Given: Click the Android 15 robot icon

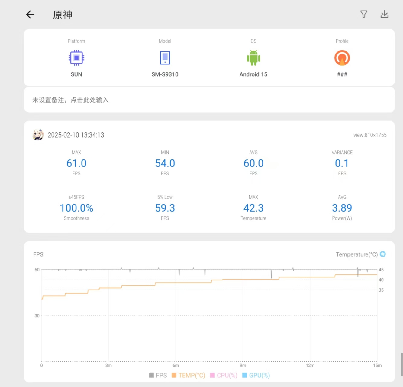Looking at the screenshot, I should [x=253, y=58].
